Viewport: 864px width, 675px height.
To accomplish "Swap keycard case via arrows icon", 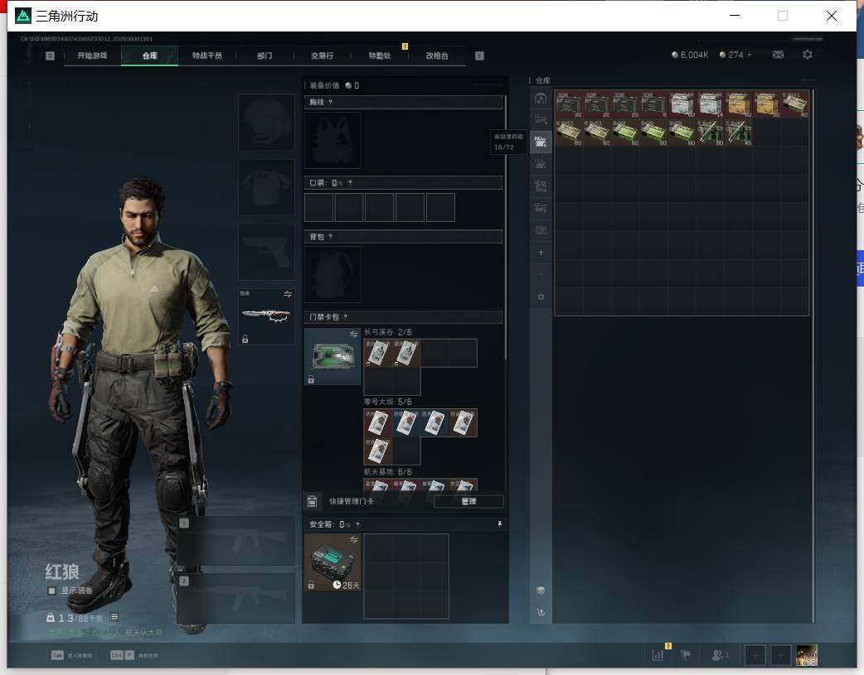I will (354, 335).
